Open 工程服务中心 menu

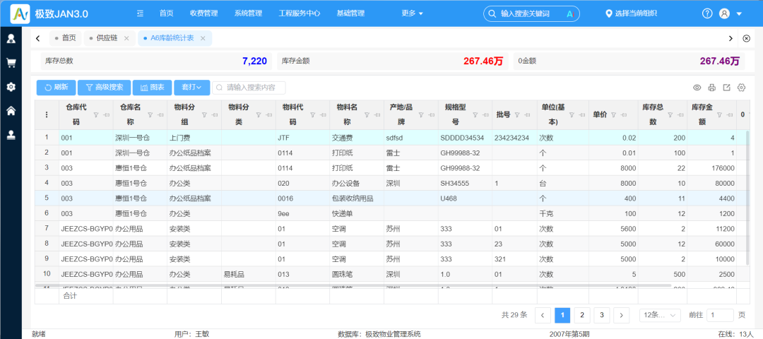300,13
